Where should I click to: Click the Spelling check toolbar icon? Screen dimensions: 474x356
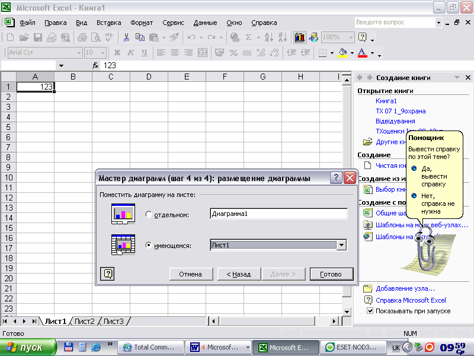[x=110, y=37]
